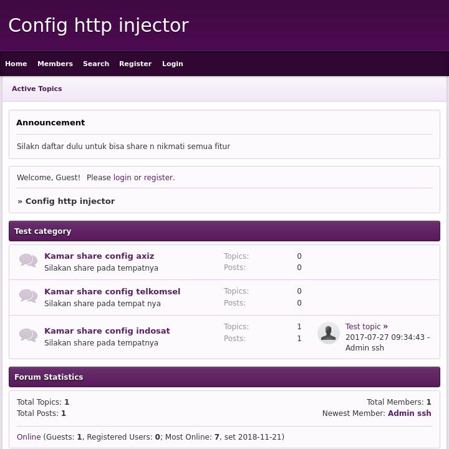Click the Config http injector site title
The width and height of the screenshot is (449, 449).
click(99, 26)
